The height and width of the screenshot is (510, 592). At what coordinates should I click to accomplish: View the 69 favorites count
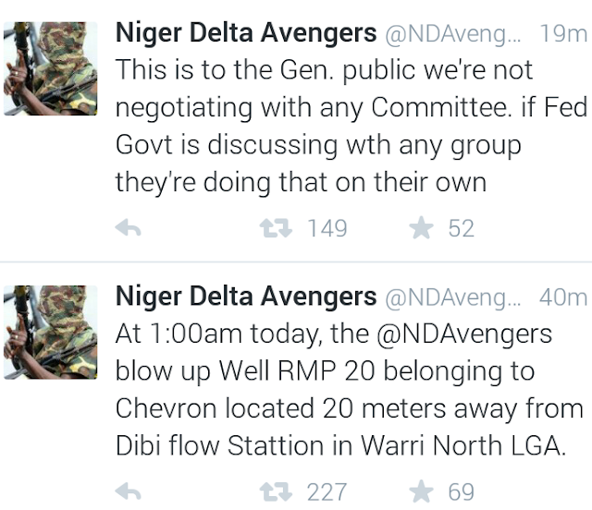point(461,492)
